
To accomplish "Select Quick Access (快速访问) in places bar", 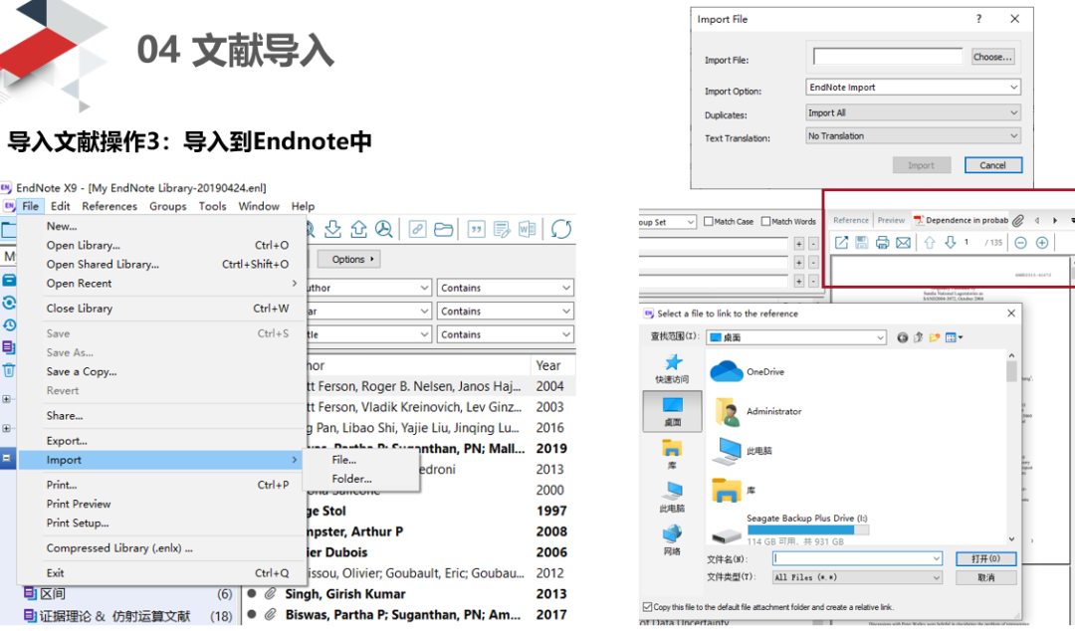I will (672, 368).
